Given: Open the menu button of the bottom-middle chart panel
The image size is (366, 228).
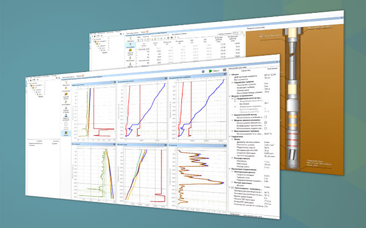Looking at the screenshot, I should (x=166, y=145).
